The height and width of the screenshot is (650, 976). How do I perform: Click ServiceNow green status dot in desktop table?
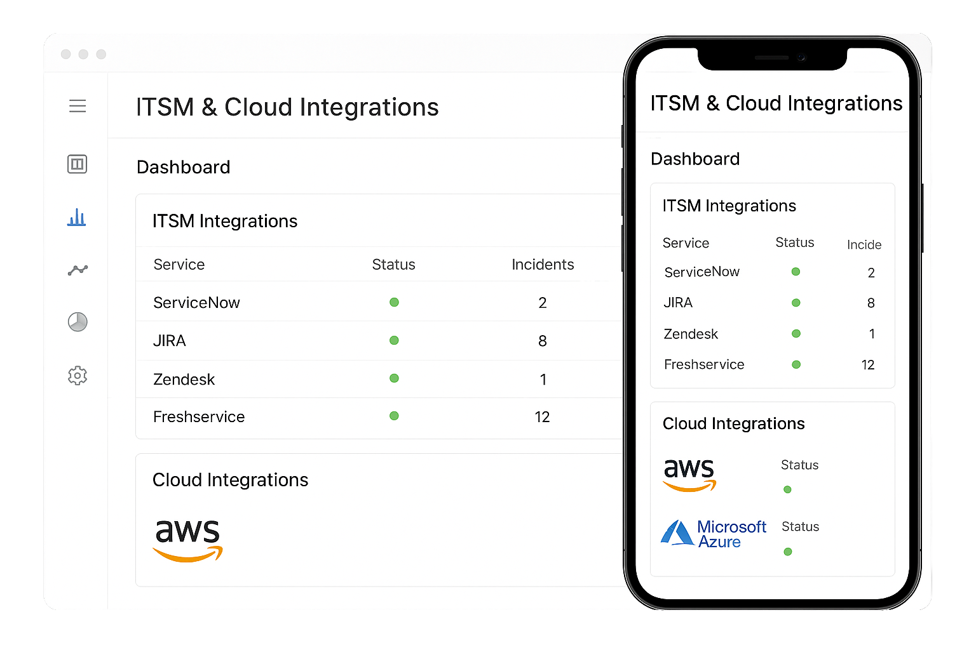tap(394, 302)
